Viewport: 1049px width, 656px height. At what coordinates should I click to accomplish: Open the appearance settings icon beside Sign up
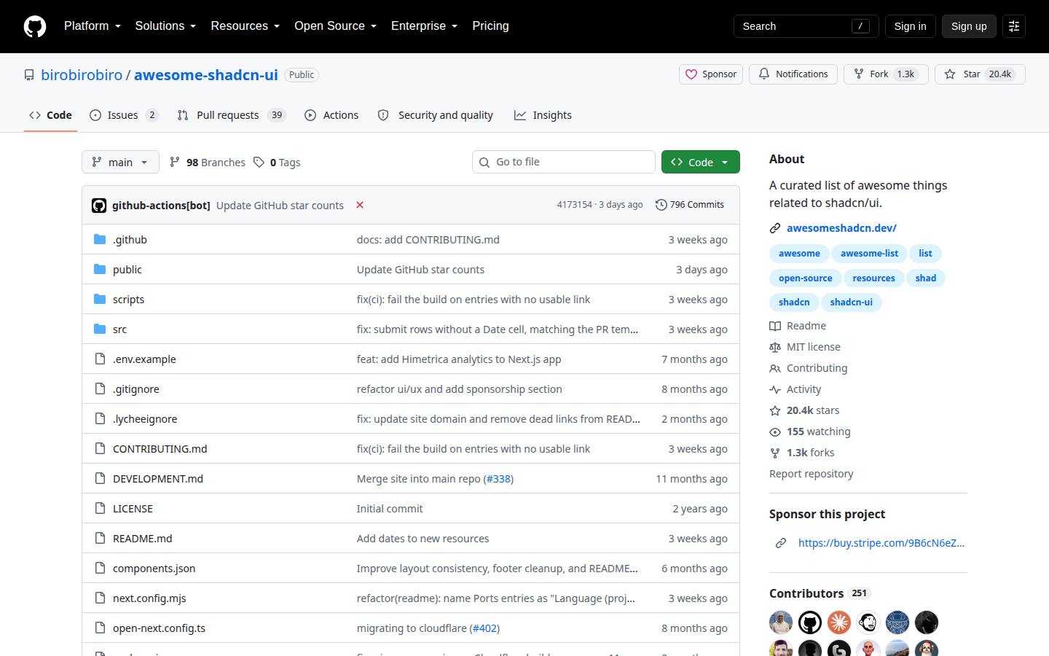point(1014,26)
